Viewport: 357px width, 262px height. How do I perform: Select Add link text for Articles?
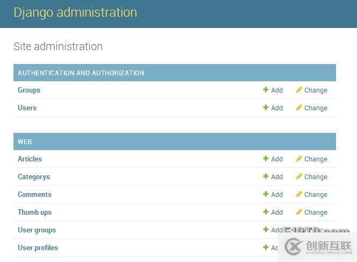(x=277, y=159)
